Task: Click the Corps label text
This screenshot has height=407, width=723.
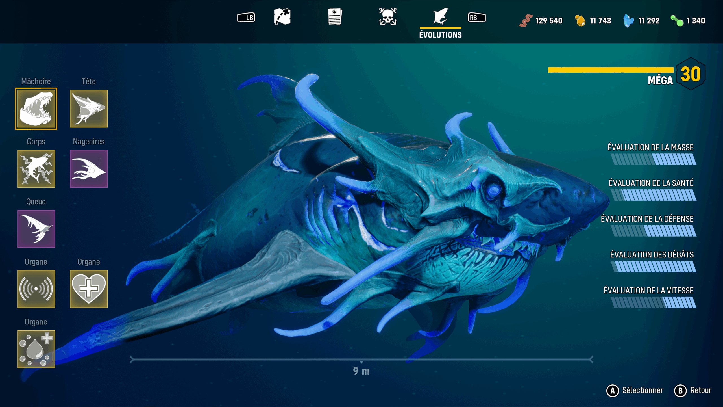Action: pos(36,142)
